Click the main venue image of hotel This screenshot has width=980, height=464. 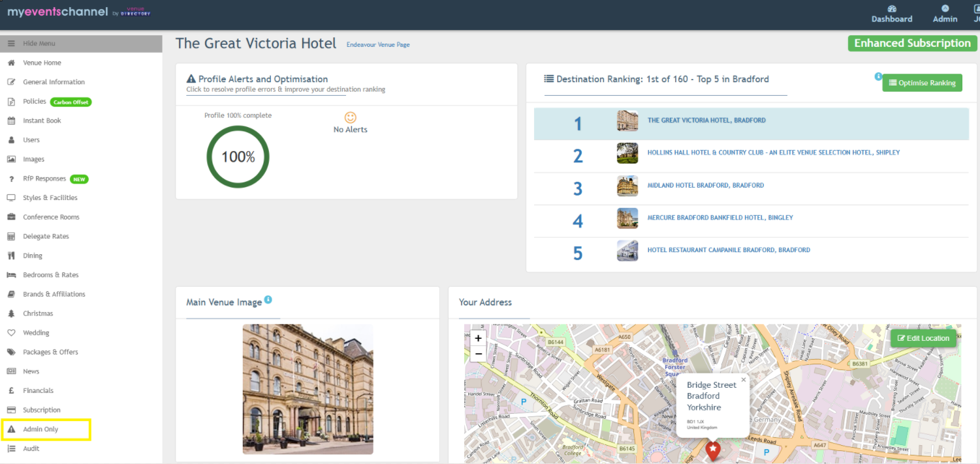click(x=308, y=389)
